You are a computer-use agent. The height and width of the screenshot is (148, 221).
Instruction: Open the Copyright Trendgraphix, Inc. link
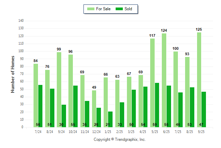[x=120, y=139]
